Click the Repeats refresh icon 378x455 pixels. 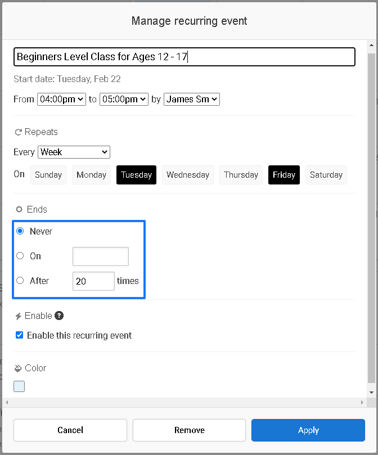click(x=19, y=132)
